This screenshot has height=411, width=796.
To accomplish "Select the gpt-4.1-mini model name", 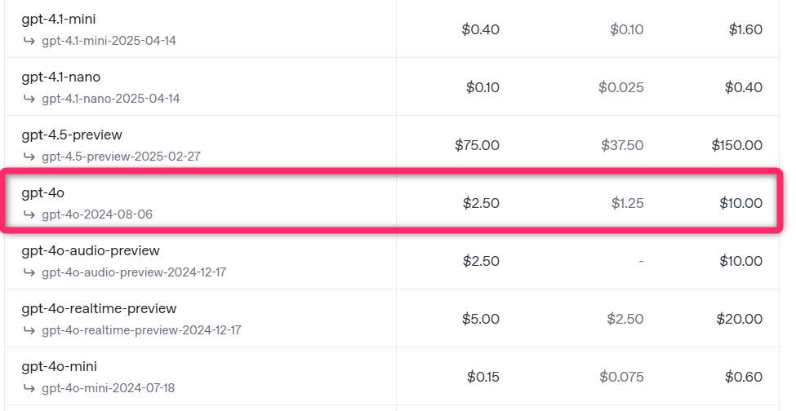I will pos(59,20).
